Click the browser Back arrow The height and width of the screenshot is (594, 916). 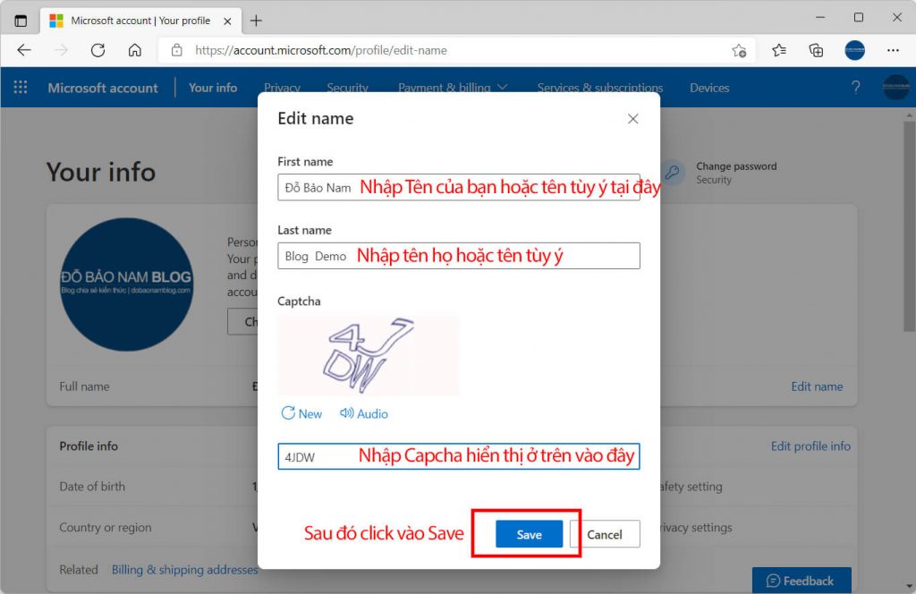click(x=24, y=50)
